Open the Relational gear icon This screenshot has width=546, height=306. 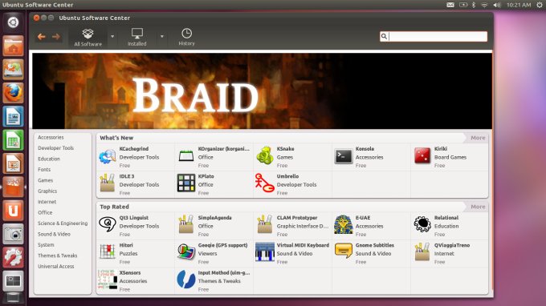pos(422,224)
